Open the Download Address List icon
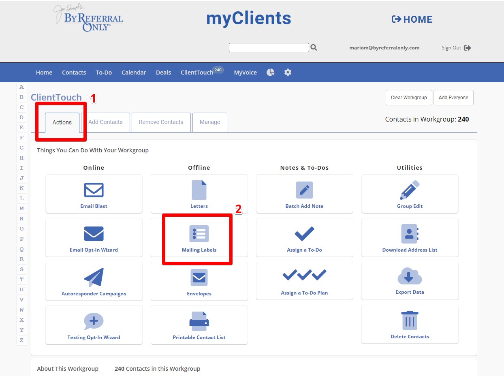Viewport: 504px width, 376px height. click(x=410, y=234)
